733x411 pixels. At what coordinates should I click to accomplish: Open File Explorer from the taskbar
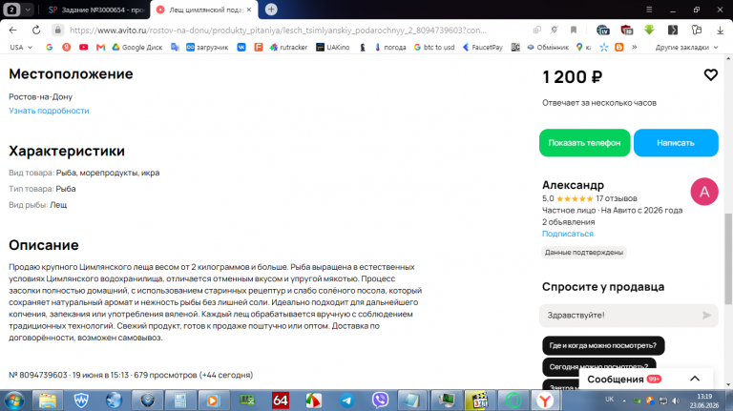tap(47, 401)
